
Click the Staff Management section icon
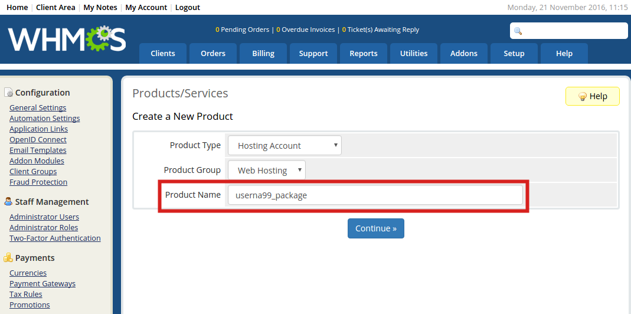click(8, 202)
